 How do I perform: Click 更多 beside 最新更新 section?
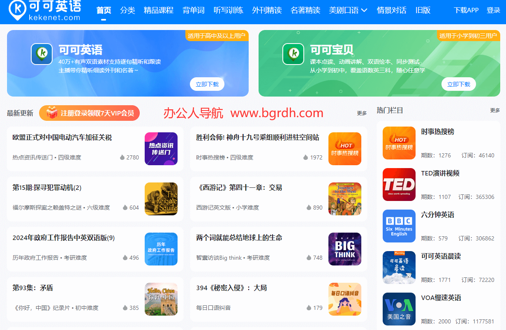coord(362,113)
